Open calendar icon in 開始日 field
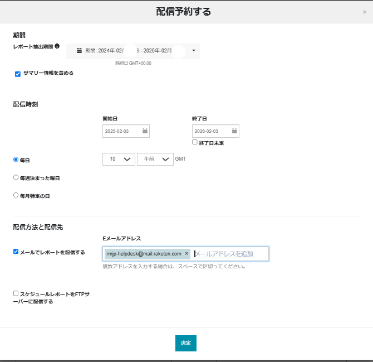373x362 pixels. (x=145, y=131)
